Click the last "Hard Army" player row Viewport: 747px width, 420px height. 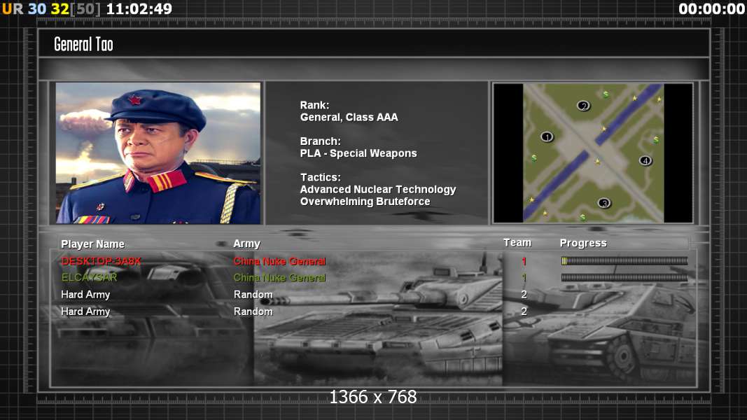click(x=85, y=311)
